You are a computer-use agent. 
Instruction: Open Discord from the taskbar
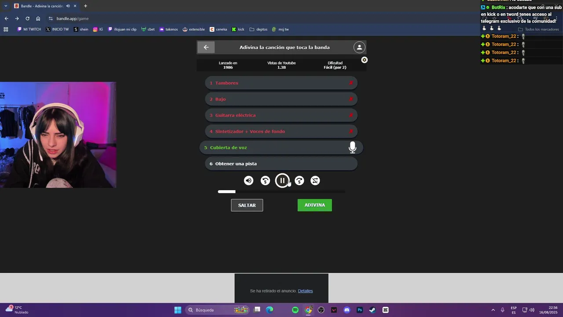(347, 310)
